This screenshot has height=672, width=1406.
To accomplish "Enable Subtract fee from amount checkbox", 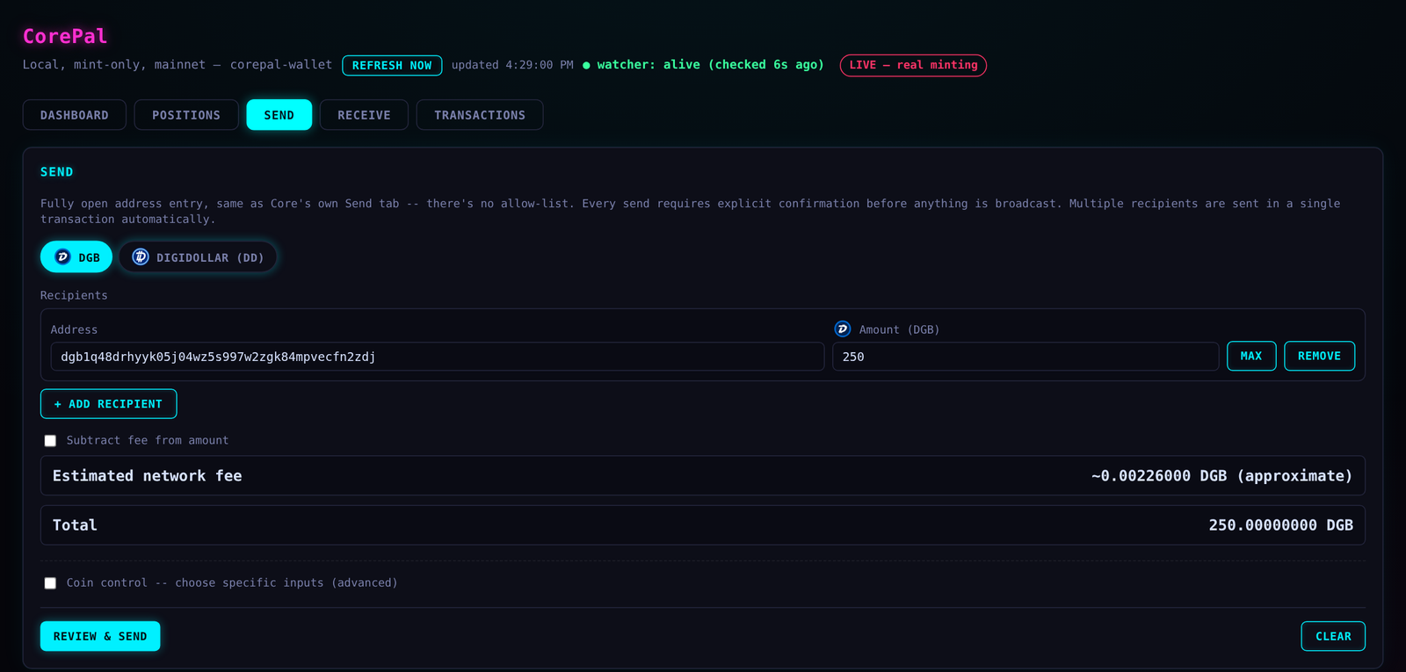I will pos(50,441).
